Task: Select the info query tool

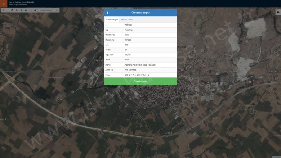Action: click(21, 10)
